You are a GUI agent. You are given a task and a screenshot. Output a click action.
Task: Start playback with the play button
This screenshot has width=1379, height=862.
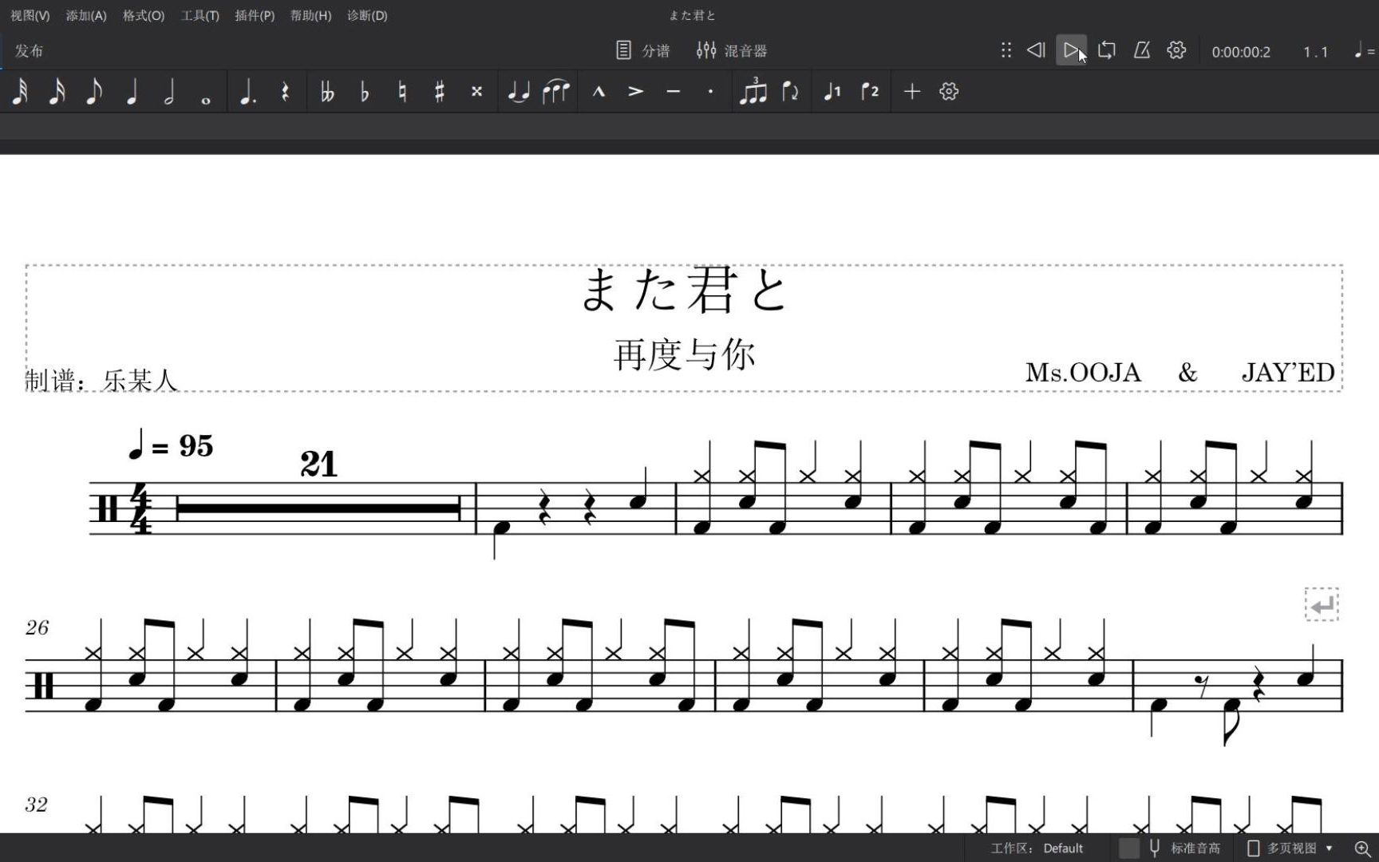[x=1071, y=50]
